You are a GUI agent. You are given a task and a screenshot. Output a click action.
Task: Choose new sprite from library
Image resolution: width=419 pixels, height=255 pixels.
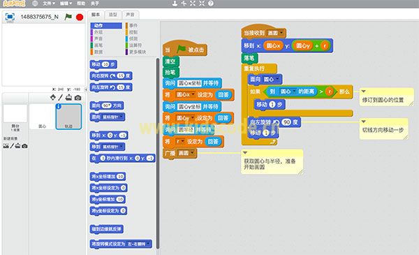pos(53,98)
